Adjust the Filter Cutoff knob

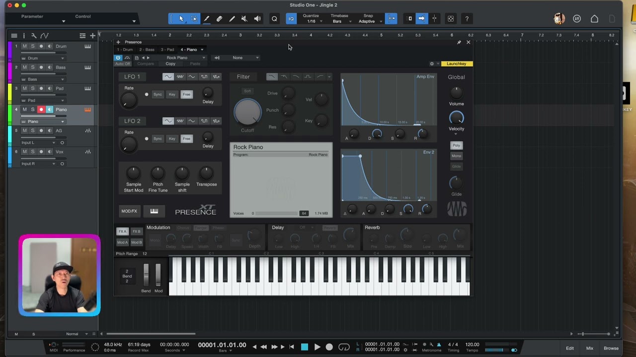[x=247, y=112]
